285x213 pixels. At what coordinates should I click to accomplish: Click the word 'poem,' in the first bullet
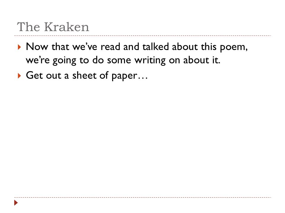[x=234, y=47]
